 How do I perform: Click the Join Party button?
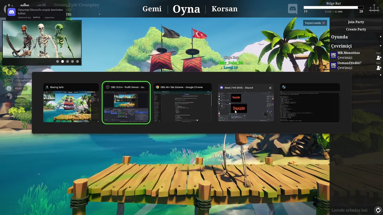(356, 22)
